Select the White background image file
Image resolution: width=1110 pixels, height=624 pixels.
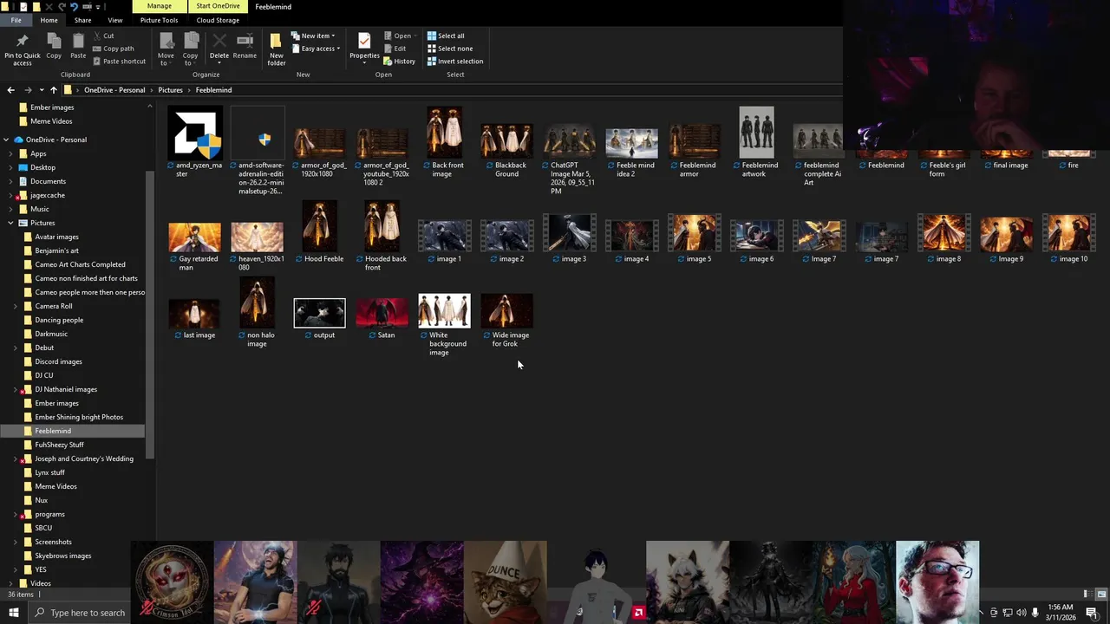[x=444, y=325]
